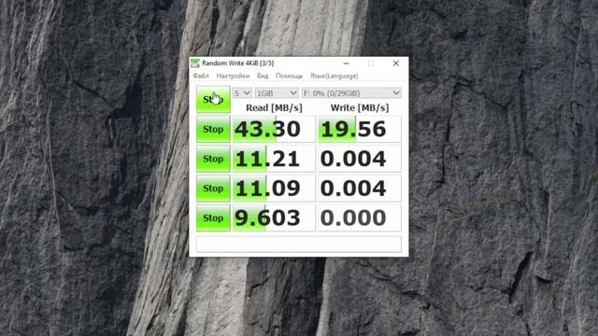Open the Язык(Language) menu

[x=335, y=76]
